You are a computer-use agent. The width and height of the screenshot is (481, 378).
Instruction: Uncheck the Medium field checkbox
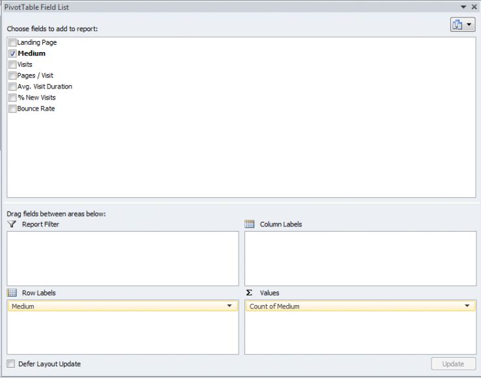click(13, 53)
